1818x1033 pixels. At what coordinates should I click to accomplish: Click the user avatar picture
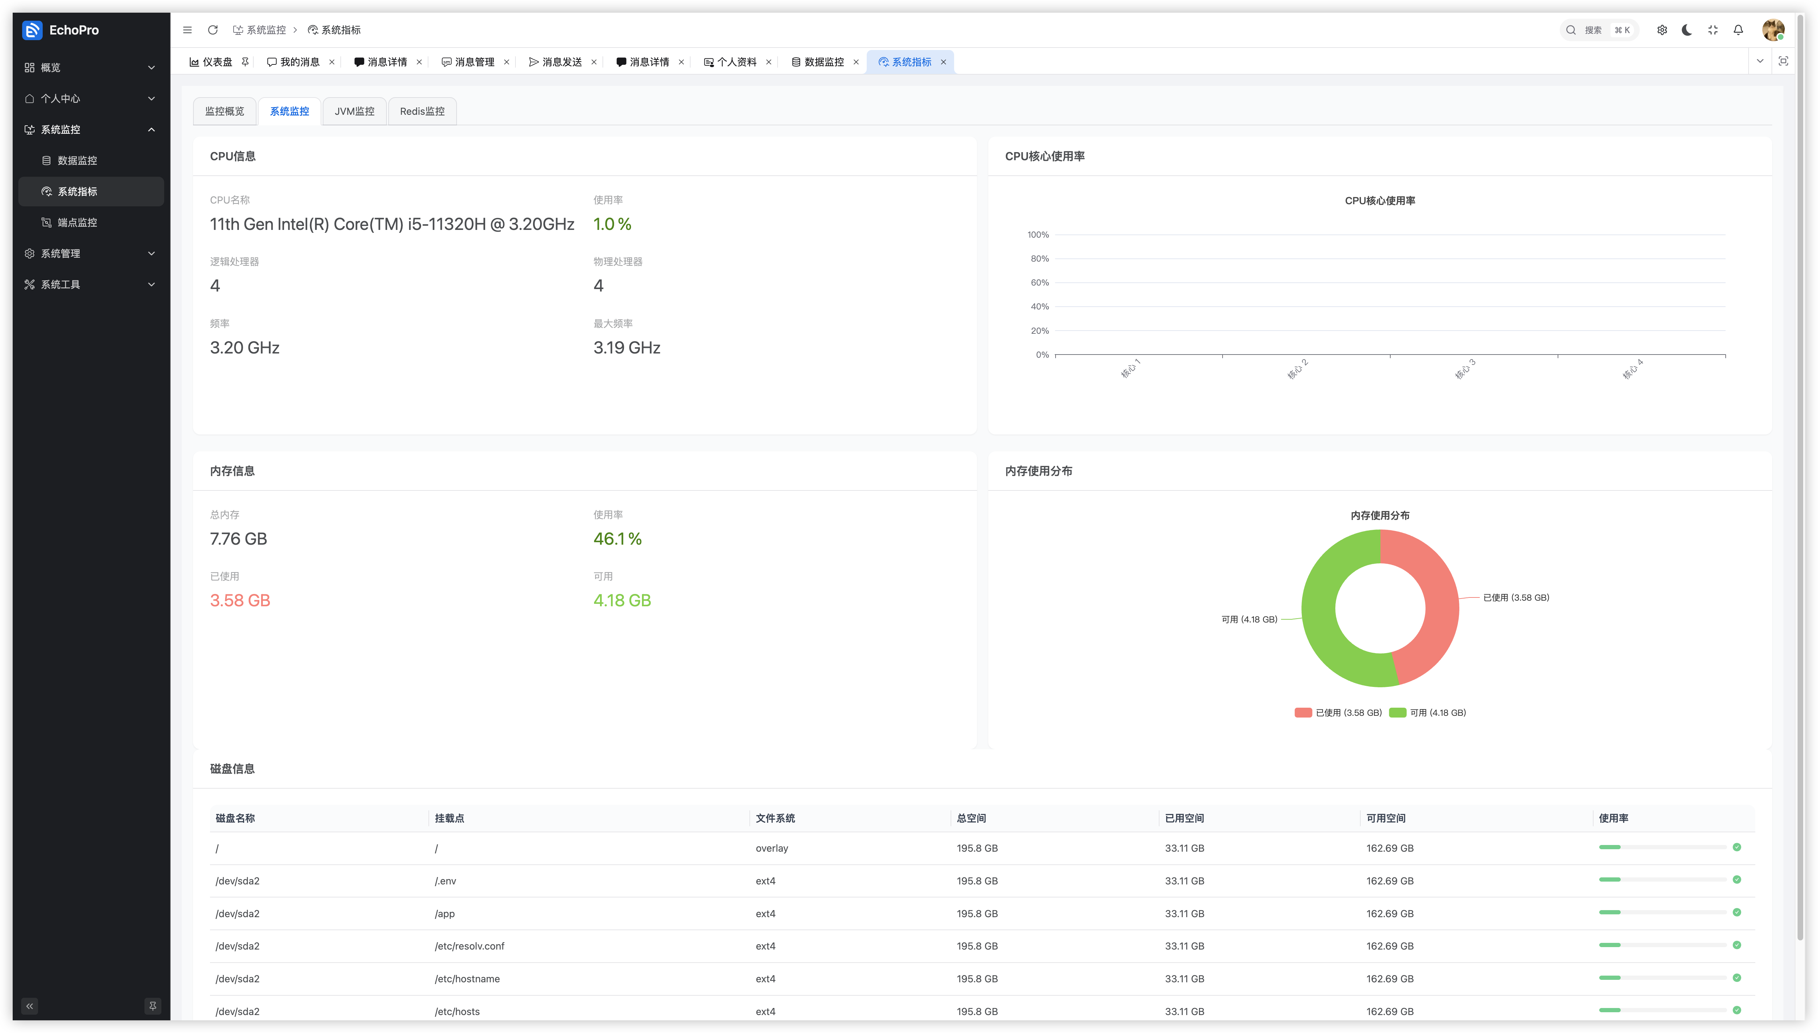point(1773,30)
